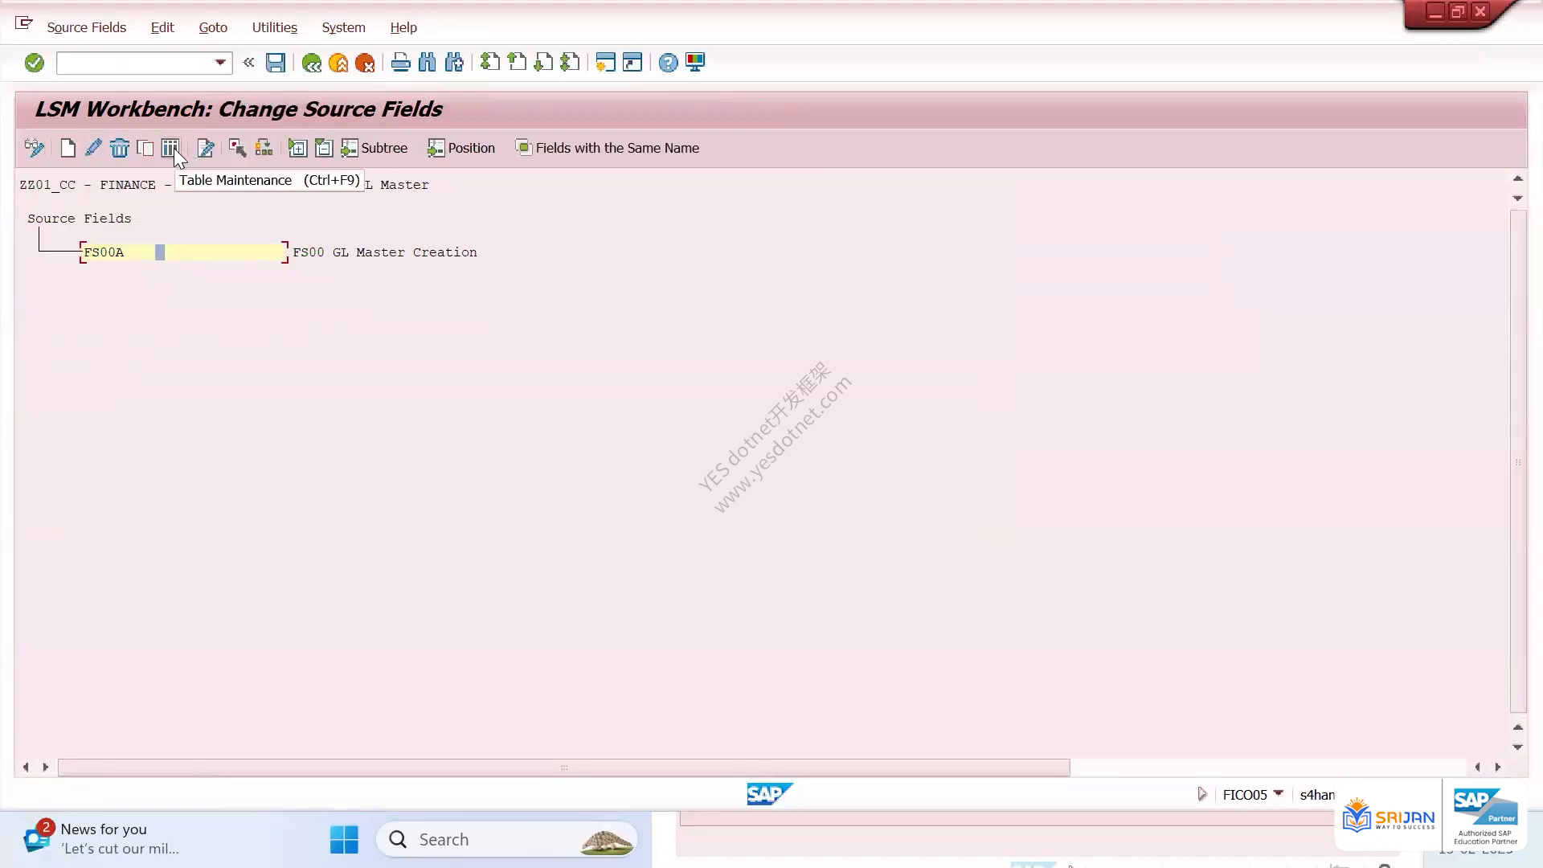The image size is (1543, 868).
Task: Click the Copy source fields icon
Action: click(145, 148)
